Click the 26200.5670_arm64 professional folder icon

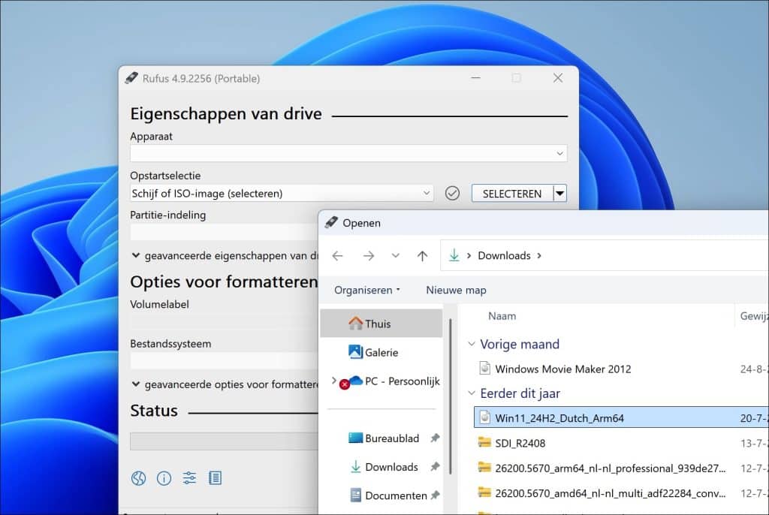(484, 468)
